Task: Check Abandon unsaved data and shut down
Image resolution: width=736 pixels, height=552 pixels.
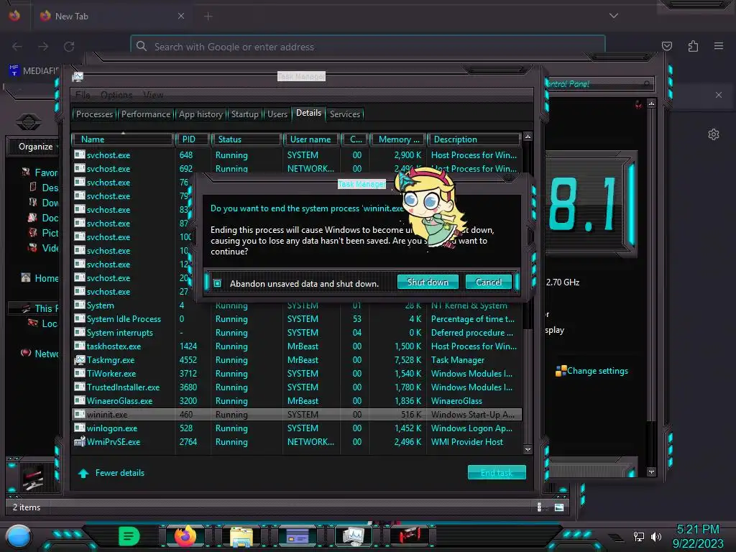Action: coord(217,283)
